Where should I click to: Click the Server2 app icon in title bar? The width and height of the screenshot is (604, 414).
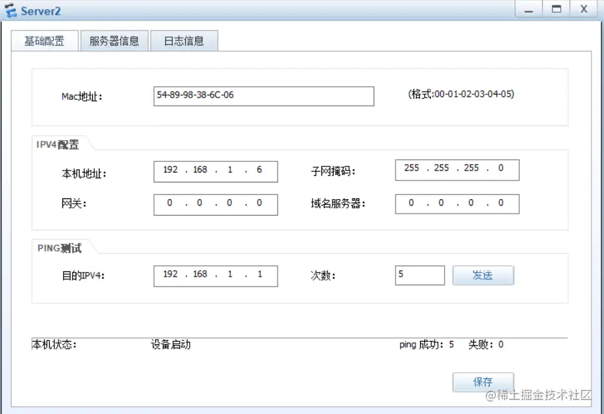pyautogui.click(x=10, y=11)
